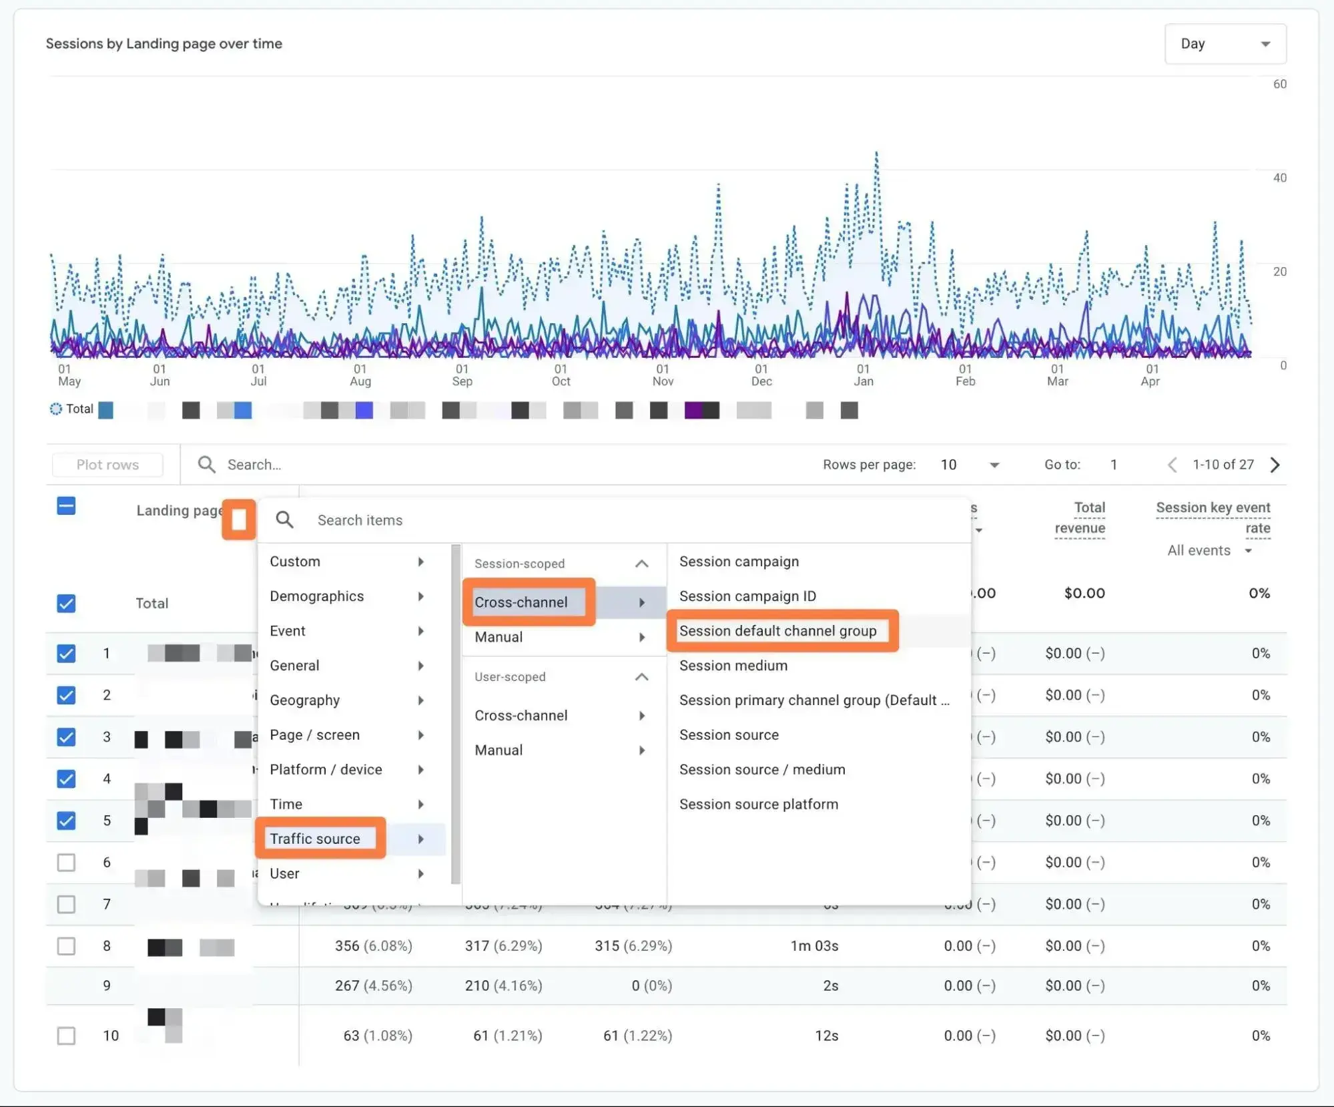Select Session campaign ID
The width and height of the screenshot is (1334, 1107).
click(x=747, y=596)
